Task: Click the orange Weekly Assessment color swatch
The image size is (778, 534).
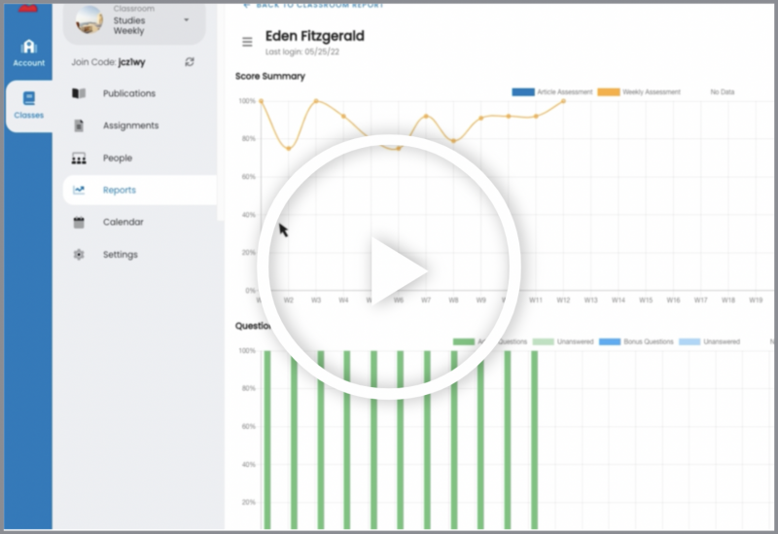Action: click(x=608, y=92)
